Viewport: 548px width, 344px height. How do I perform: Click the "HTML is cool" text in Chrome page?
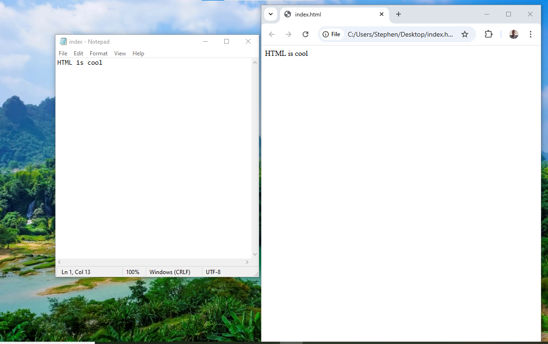point(286,54)
